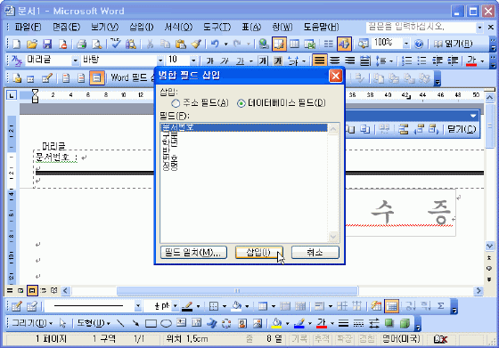Image resolution: width=499 pixels, height=348 pixels.
Task: Click the 삽입 button in dialog
Action: coord(259,253)
